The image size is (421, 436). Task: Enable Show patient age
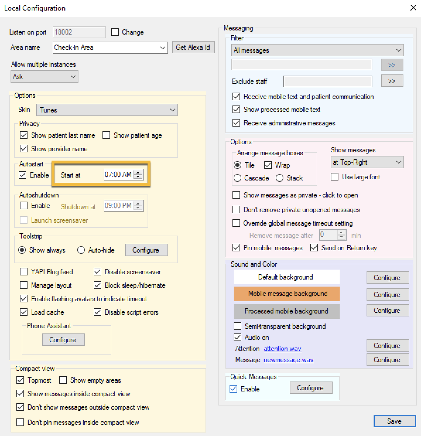point(106,135)
